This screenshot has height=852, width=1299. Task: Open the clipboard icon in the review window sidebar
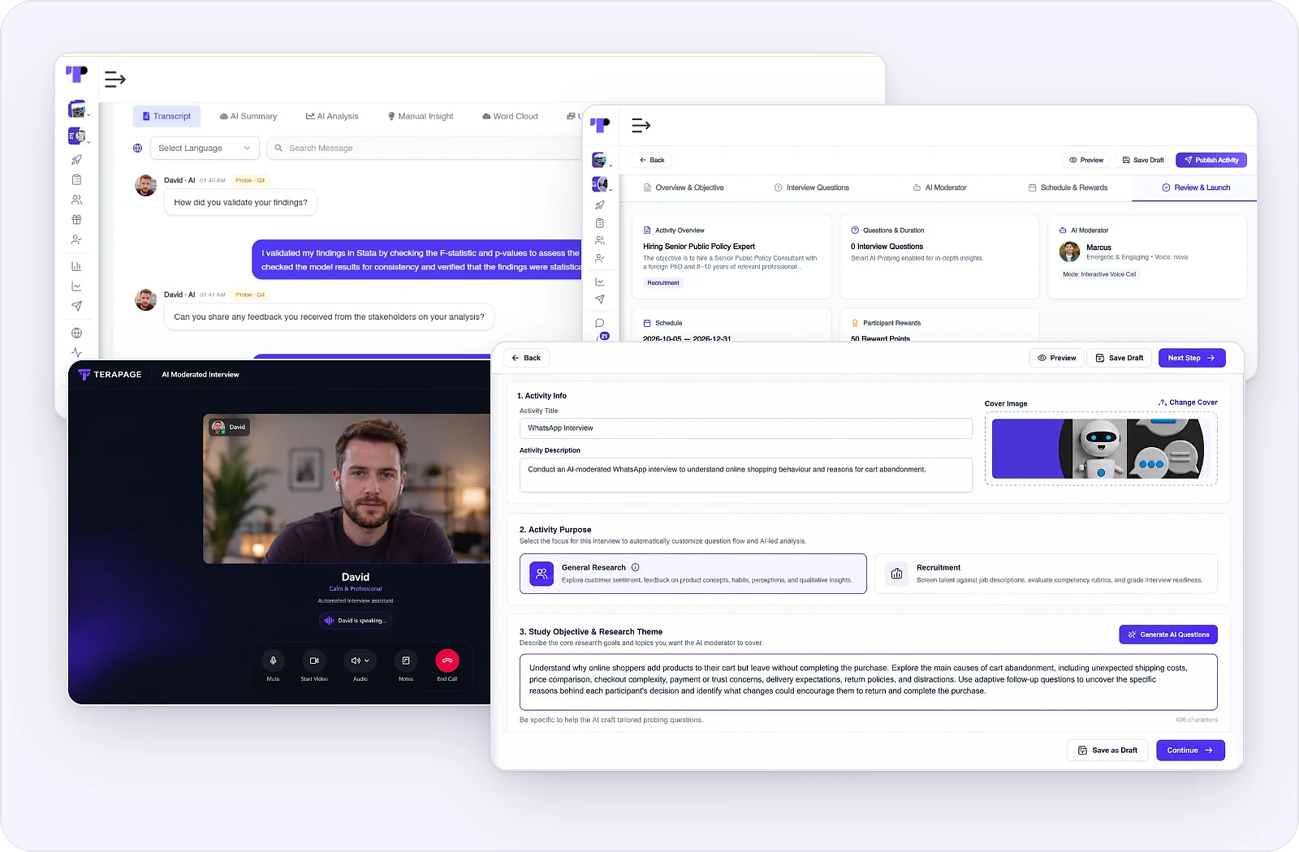(599, 223)
